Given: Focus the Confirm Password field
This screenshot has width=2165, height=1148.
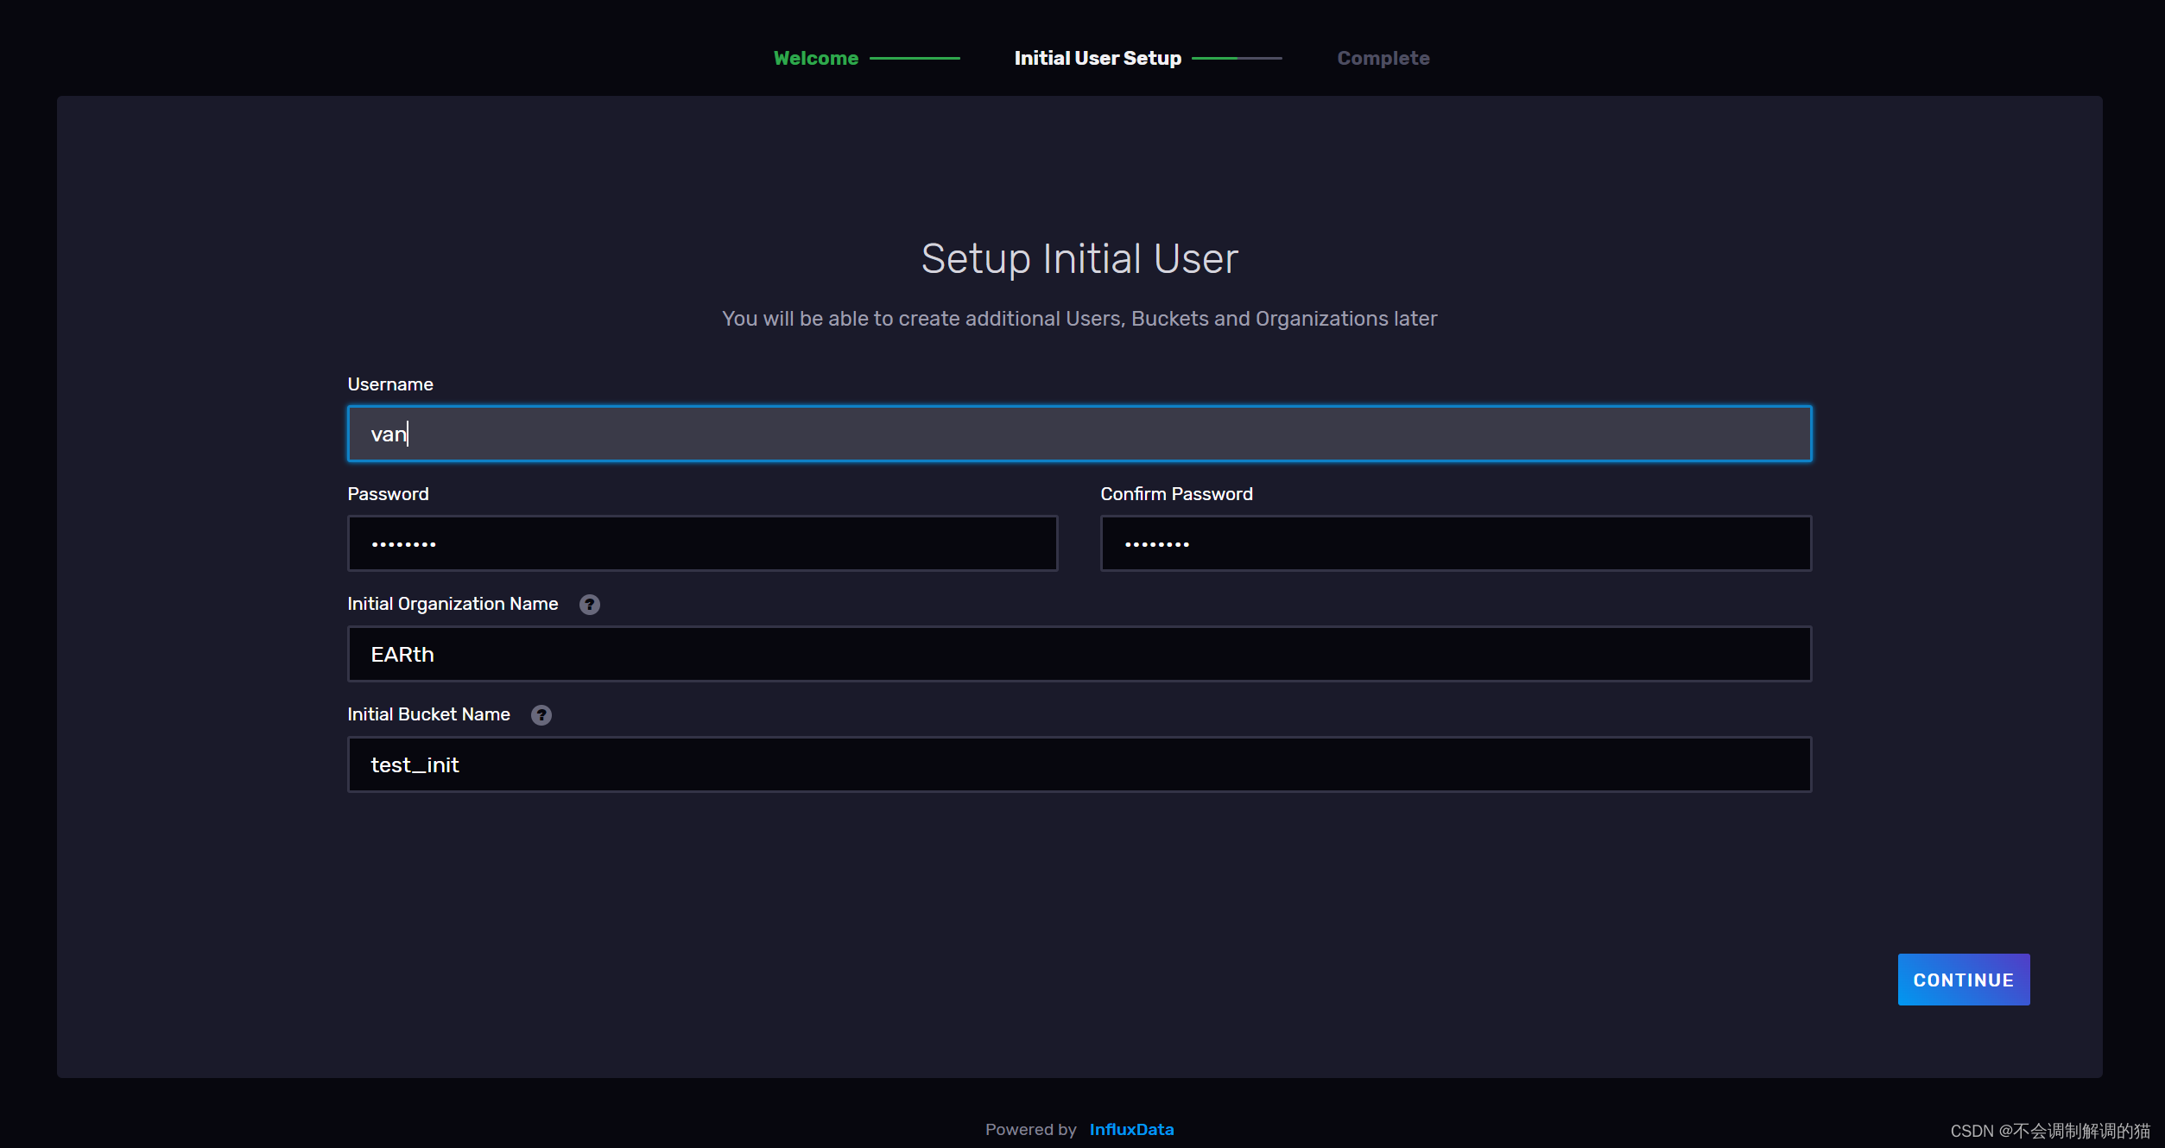Looking at the screenshot, I should [1455, 543].
